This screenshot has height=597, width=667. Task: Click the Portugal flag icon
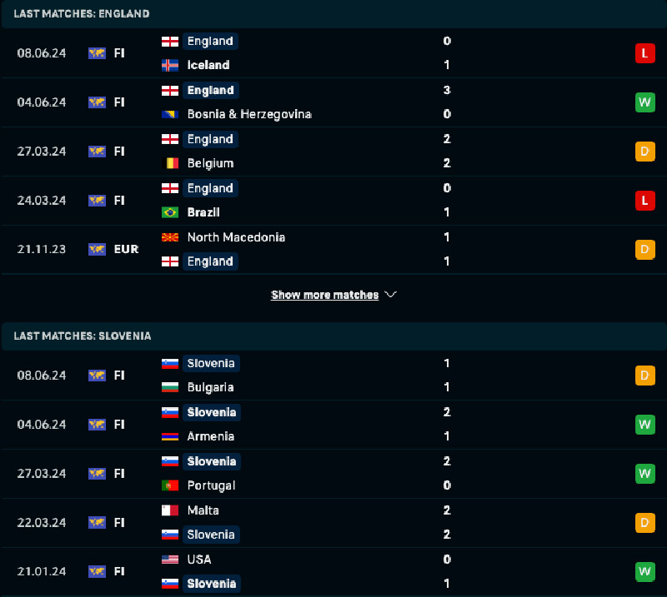coord(170,485)
